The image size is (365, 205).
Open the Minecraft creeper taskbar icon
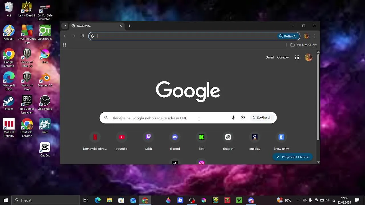(x=239, y=200)
